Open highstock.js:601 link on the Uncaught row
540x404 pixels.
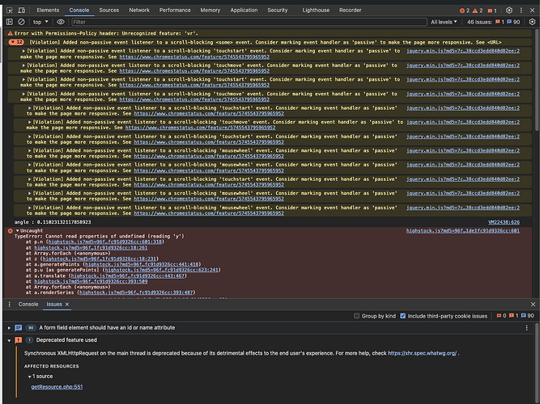pos(463,231)
